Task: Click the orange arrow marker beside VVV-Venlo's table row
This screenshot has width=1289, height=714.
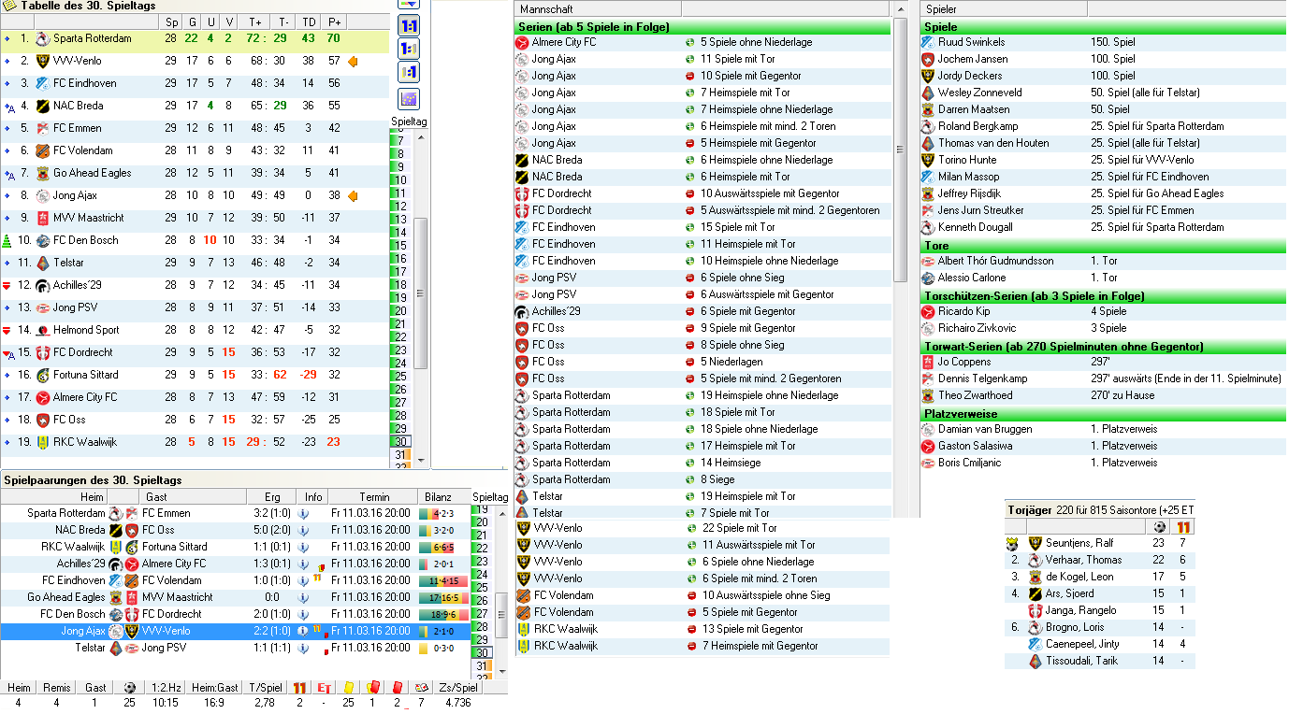Action: tap(353, 62)
